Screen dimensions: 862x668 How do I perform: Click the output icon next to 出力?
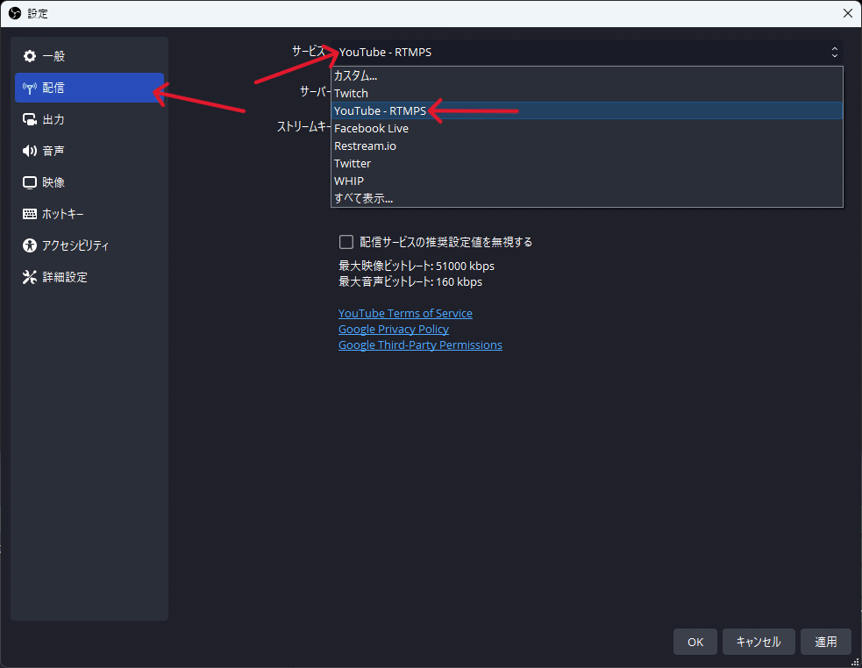pyautogui.click(x=30, y=119)
